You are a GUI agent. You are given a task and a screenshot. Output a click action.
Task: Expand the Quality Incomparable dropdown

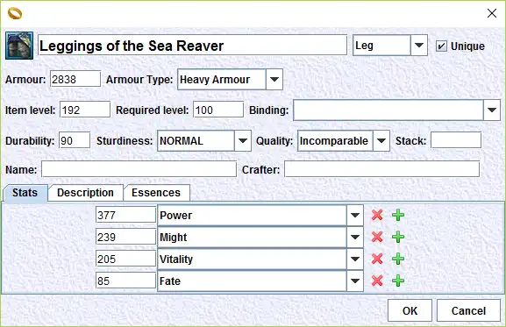click(x=344, y=141)
